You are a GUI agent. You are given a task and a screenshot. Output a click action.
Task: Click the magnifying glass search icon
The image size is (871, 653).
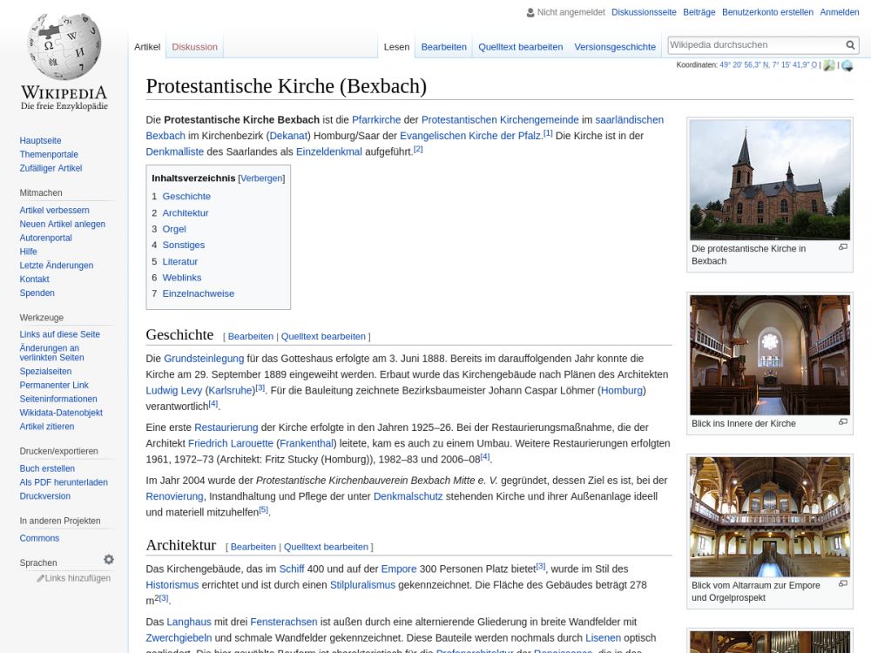850,45
